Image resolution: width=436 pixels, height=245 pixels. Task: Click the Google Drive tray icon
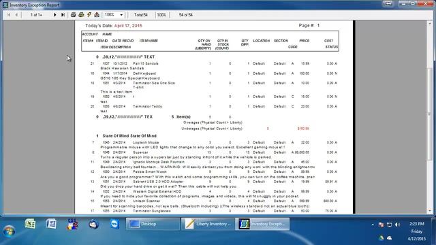pos(381,238)
